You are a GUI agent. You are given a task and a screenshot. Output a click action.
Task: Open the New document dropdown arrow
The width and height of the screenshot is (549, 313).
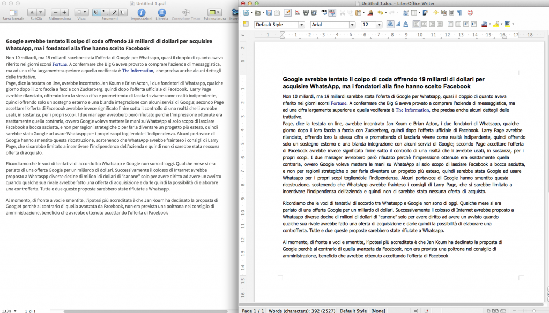tap(252, 13)
